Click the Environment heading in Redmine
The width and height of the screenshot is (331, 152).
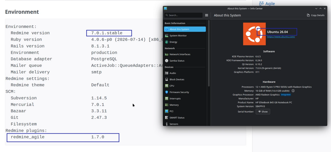point(22,12)
